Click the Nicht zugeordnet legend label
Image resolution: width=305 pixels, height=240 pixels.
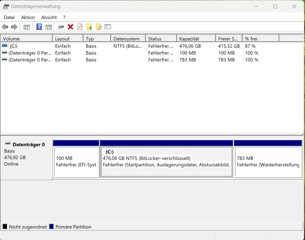click(28, 227)
